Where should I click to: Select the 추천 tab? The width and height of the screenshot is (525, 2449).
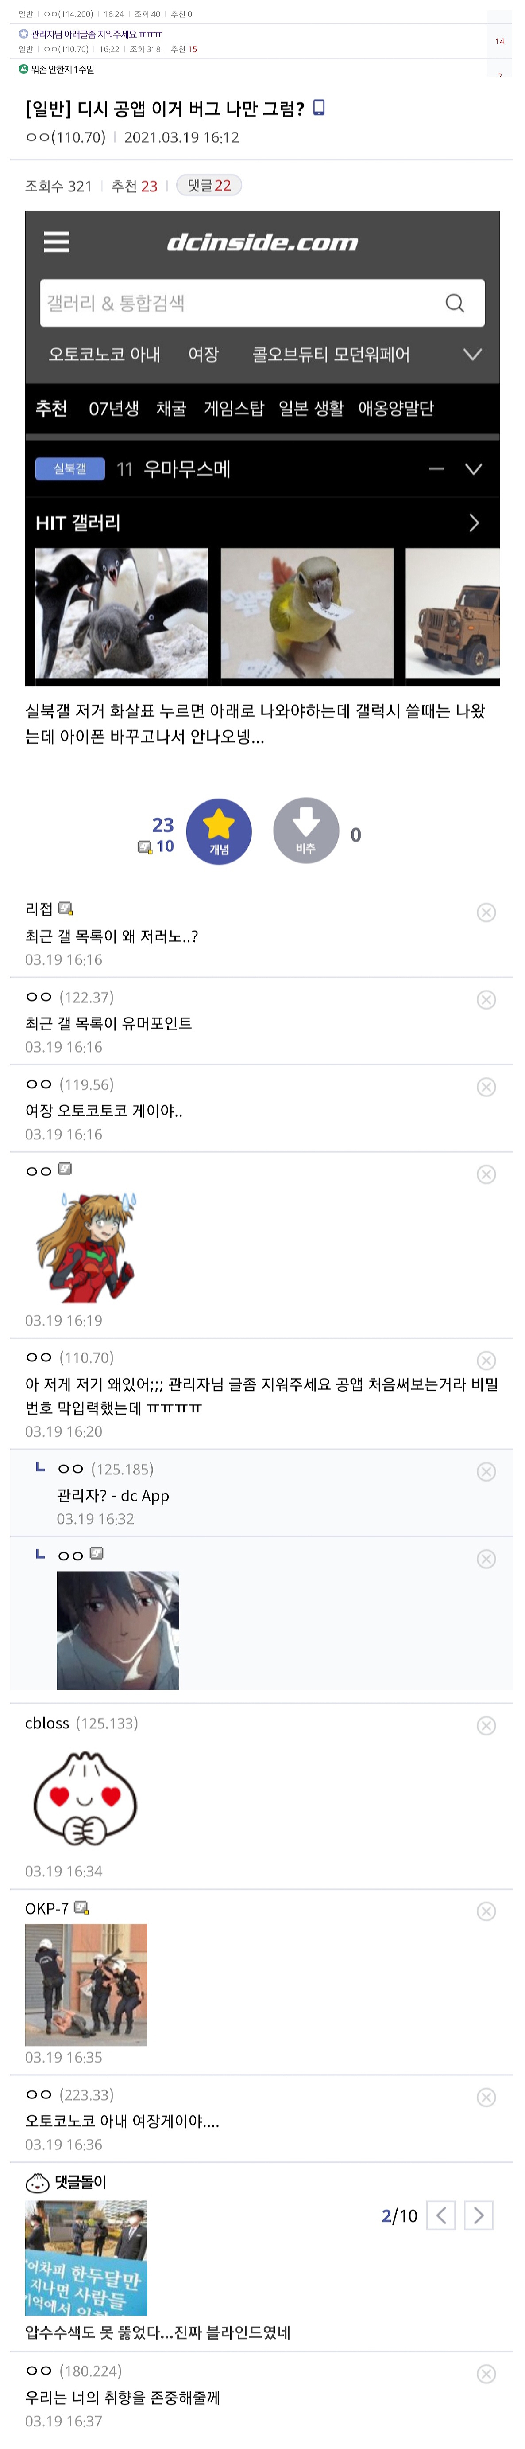coord(51,409)
